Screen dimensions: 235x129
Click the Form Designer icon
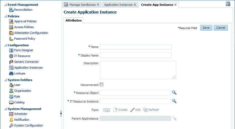click(11, 50)
